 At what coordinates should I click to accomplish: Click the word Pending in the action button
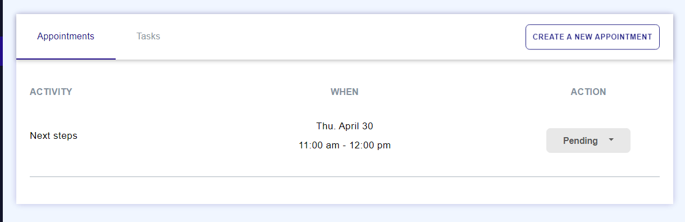point(580,141)
